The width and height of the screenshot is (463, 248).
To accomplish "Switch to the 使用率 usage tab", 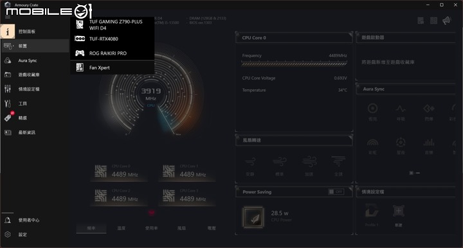I will click(x=152, y=228).
